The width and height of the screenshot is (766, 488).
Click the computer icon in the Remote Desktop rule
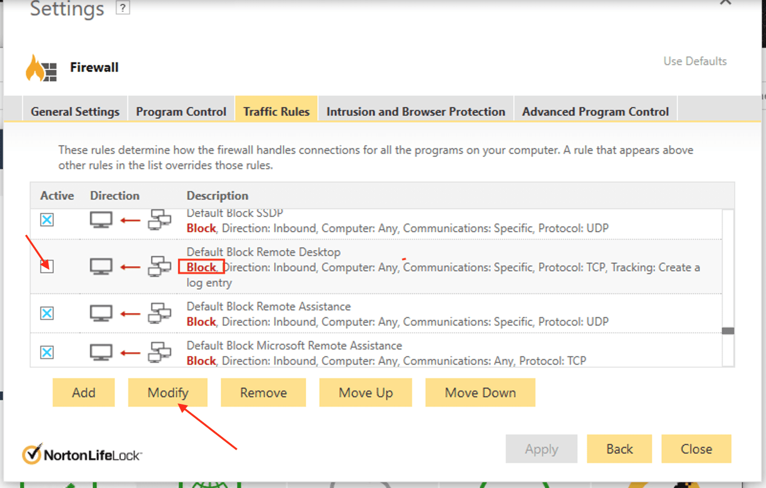point(101,266)
